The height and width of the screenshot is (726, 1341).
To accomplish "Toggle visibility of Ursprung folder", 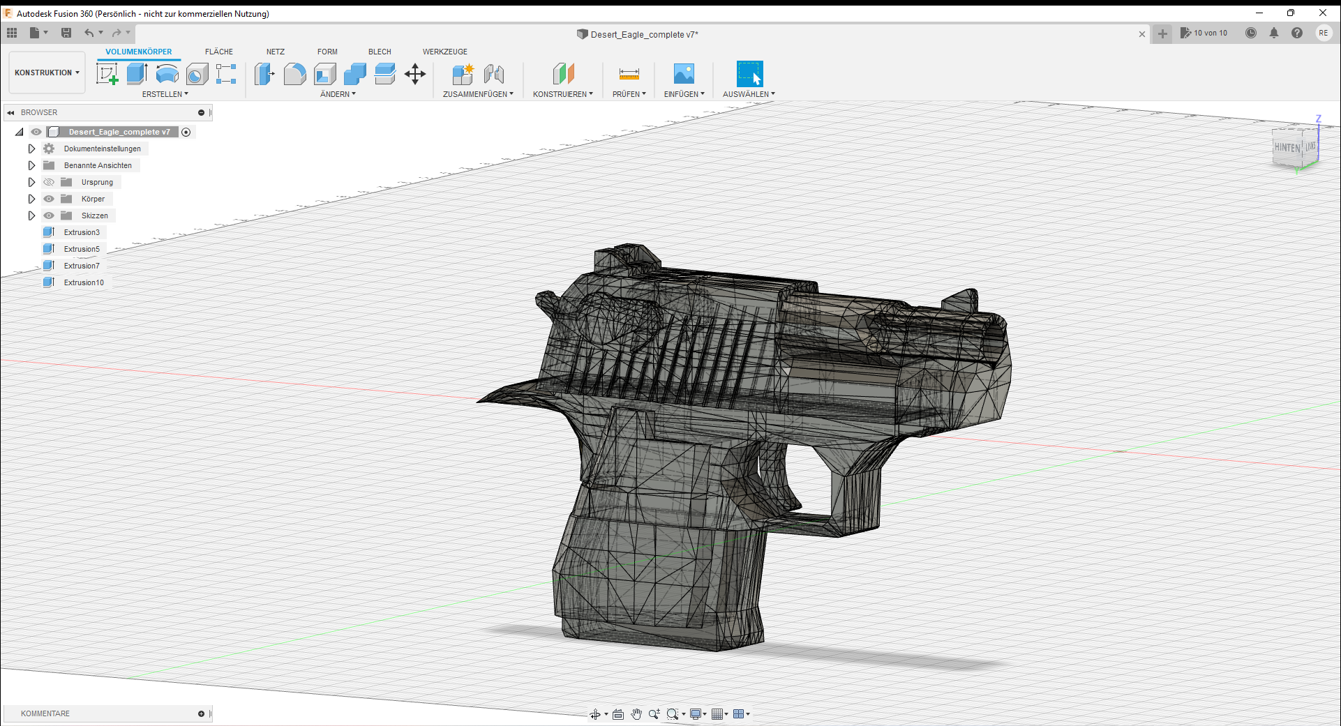I will coord(49,182).
